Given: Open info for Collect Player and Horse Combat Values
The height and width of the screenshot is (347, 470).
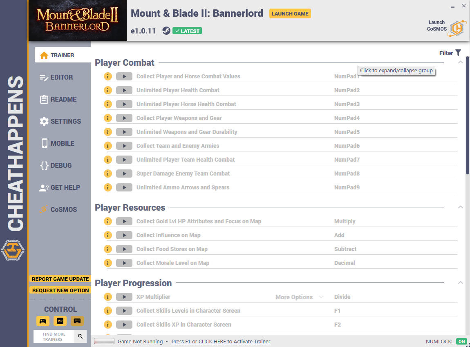Looking at the screenshot, I should pos(108,76).
